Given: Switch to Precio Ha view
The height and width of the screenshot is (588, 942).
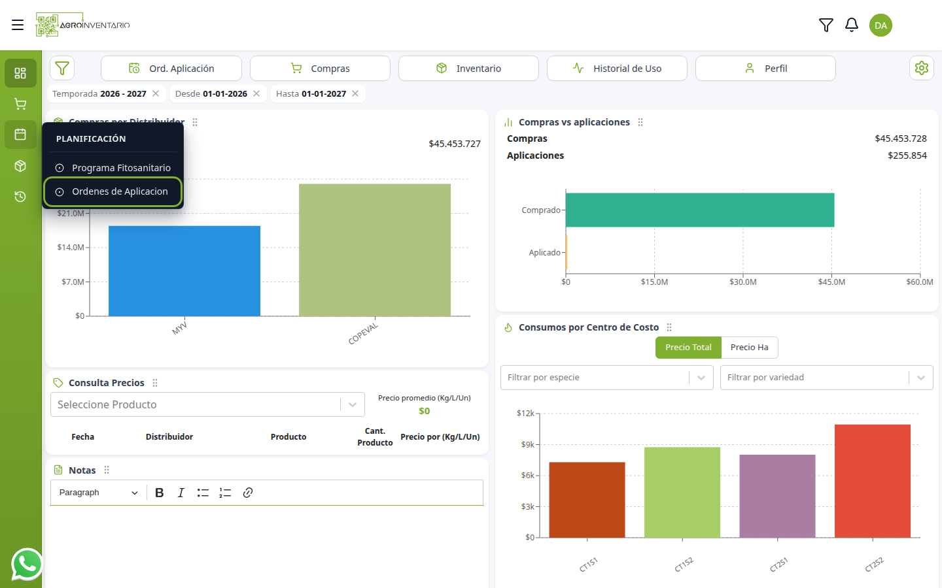Looking at the screenshot, I should point(750,348).
